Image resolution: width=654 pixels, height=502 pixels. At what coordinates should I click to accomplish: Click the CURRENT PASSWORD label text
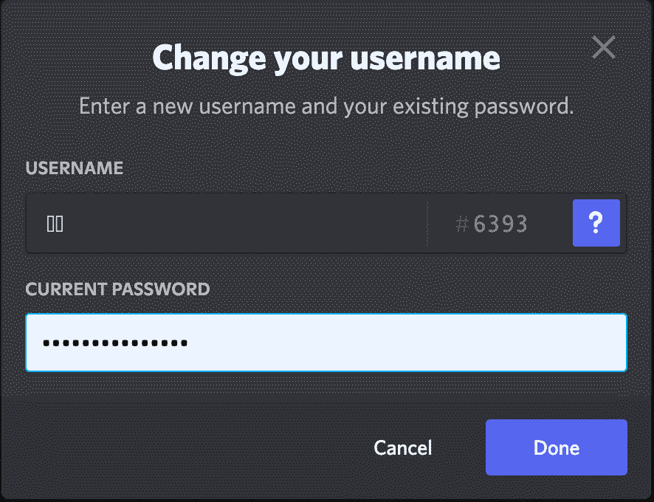tap(117, 289)
